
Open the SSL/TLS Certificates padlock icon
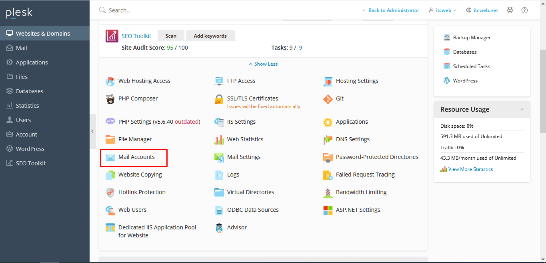219,99
